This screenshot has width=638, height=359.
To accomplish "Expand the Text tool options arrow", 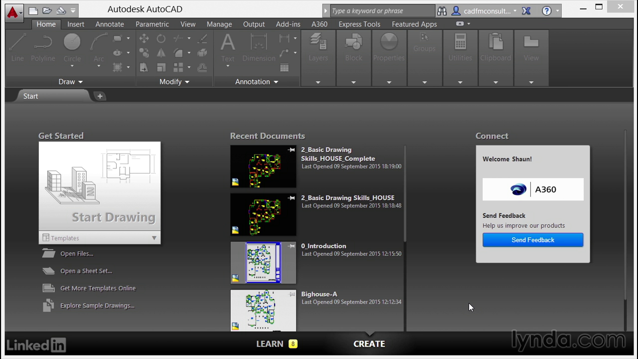I will coord(228,66).
